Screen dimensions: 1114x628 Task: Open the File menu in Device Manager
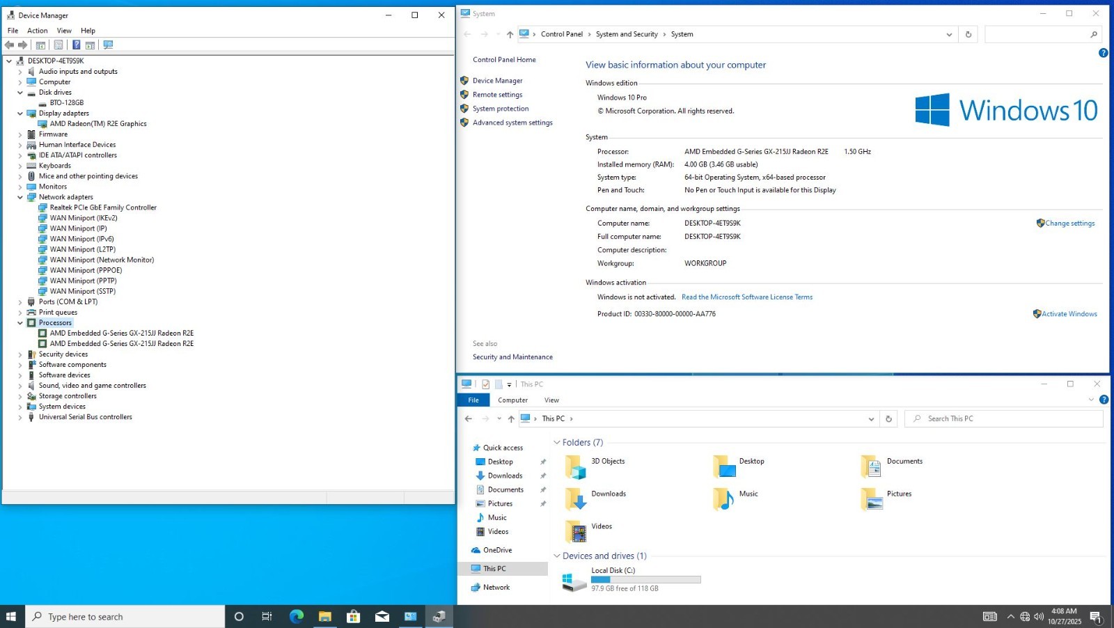point(13,31)
